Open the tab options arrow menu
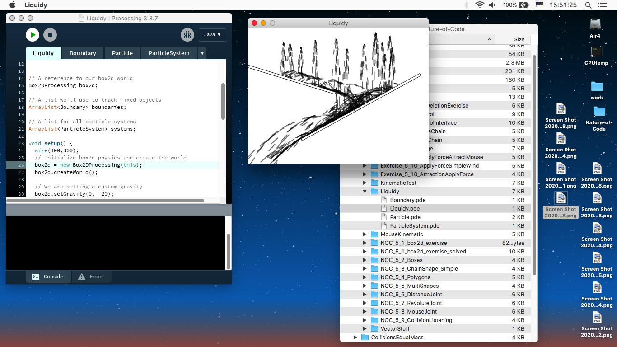 tap(202, 53)
